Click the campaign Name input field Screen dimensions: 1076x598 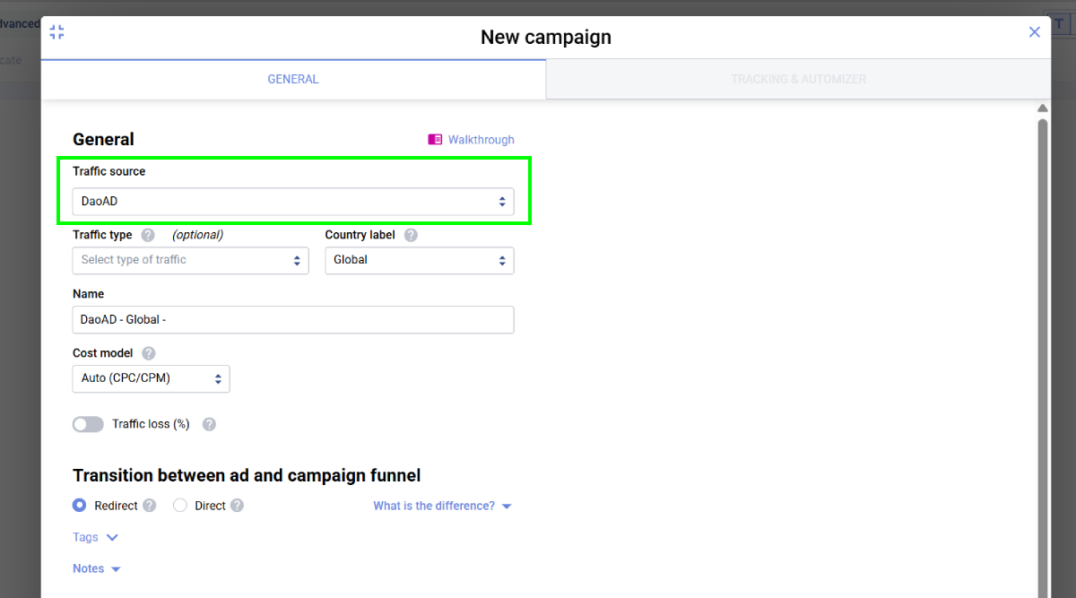point(293,320)
